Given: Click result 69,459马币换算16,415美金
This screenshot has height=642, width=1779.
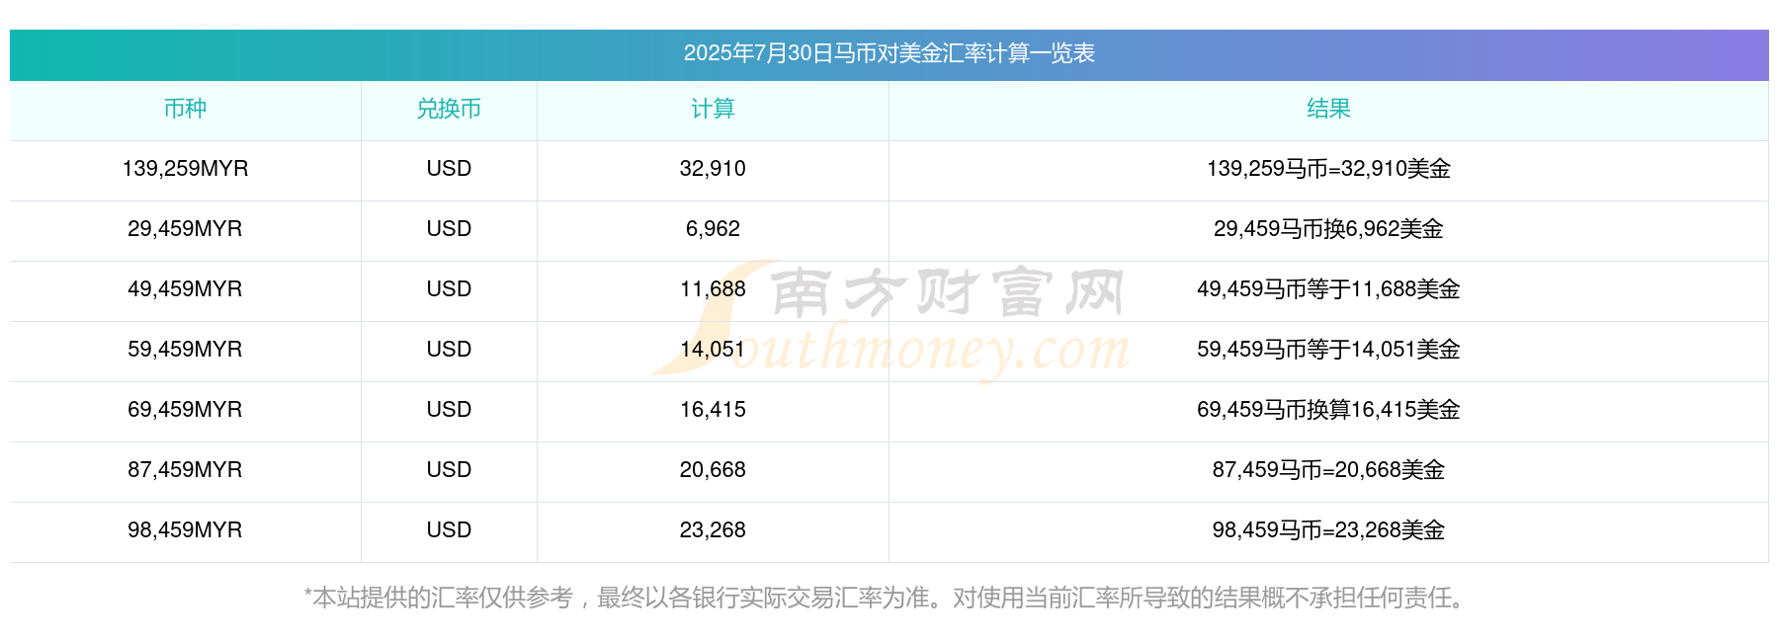Looking at the screenshot, I should (x=1328, y=410).
